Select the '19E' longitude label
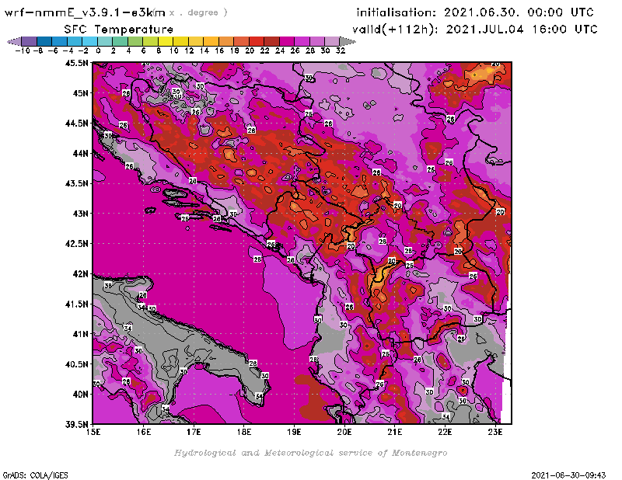The height and width of the screenshot is (480, 622). point(294,432)
